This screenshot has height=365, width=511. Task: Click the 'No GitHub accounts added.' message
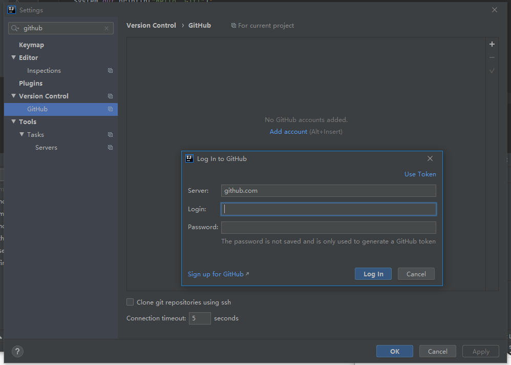coord(306,120)
